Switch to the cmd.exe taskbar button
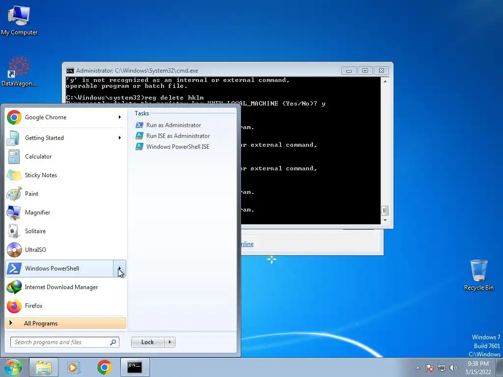This screenshot has height=377, width=503. click(135, 367)
